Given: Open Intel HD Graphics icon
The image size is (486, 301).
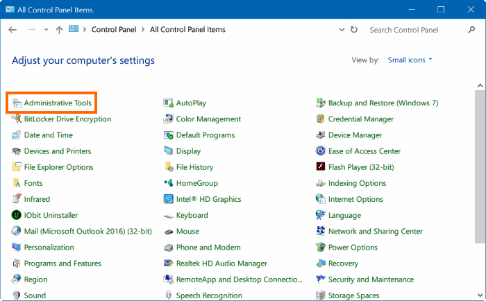Looking at the screenshot, I should pos(168,199).
